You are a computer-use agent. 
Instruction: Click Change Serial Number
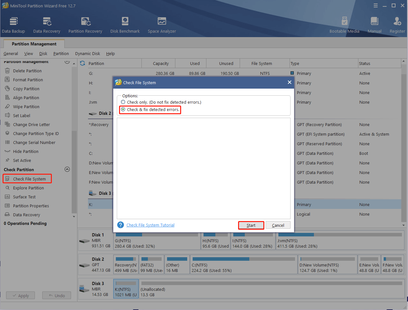coord(34,143)
